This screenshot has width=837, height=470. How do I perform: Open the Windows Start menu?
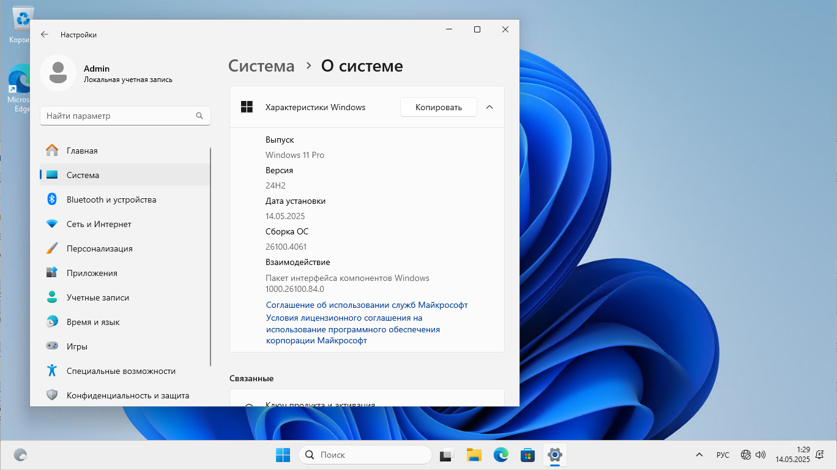(x=283, y=455)
